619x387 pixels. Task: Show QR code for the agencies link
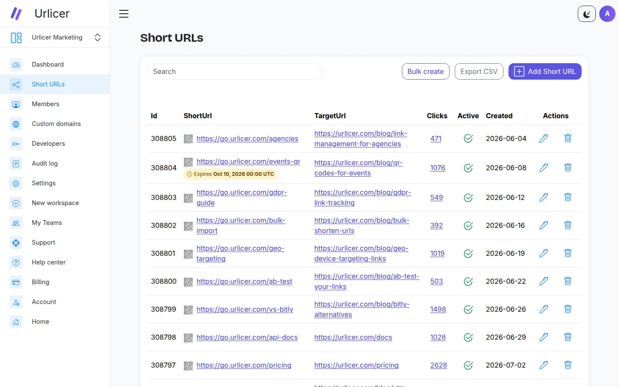188,138
